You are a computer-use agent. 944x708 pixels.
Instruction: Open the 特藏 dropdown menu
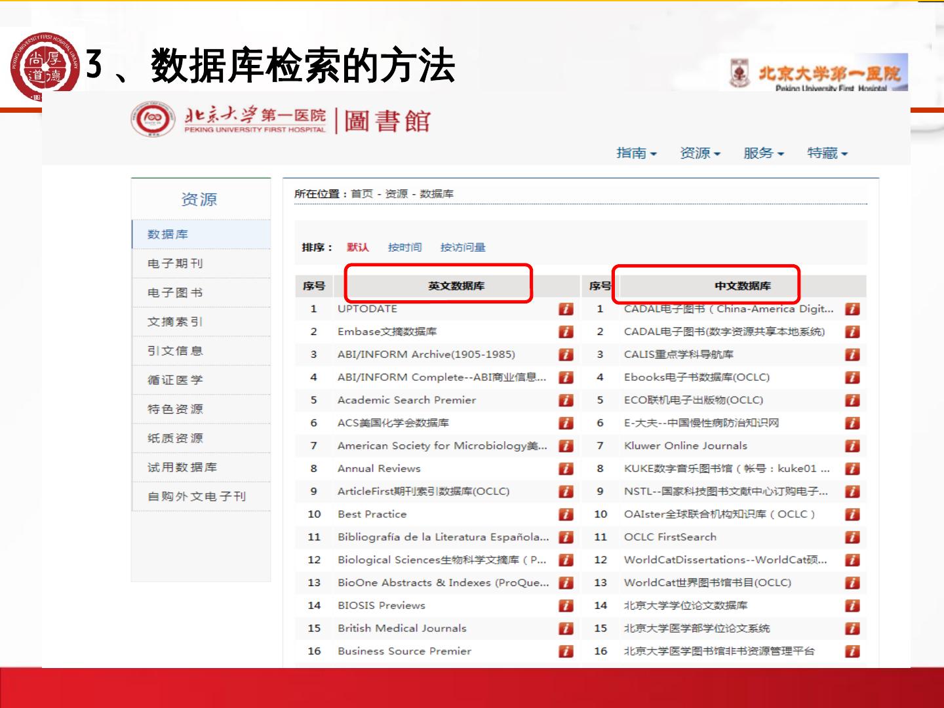827,153
